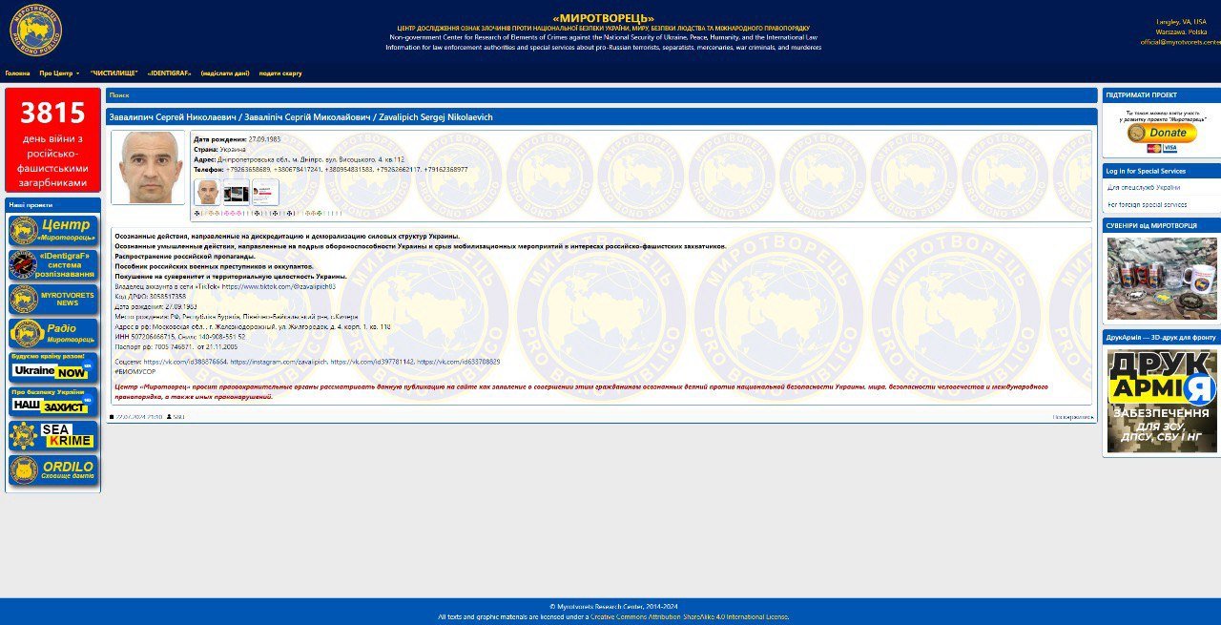
Task: Select the Sea Krime banner
Action: [x=53, y=436]
